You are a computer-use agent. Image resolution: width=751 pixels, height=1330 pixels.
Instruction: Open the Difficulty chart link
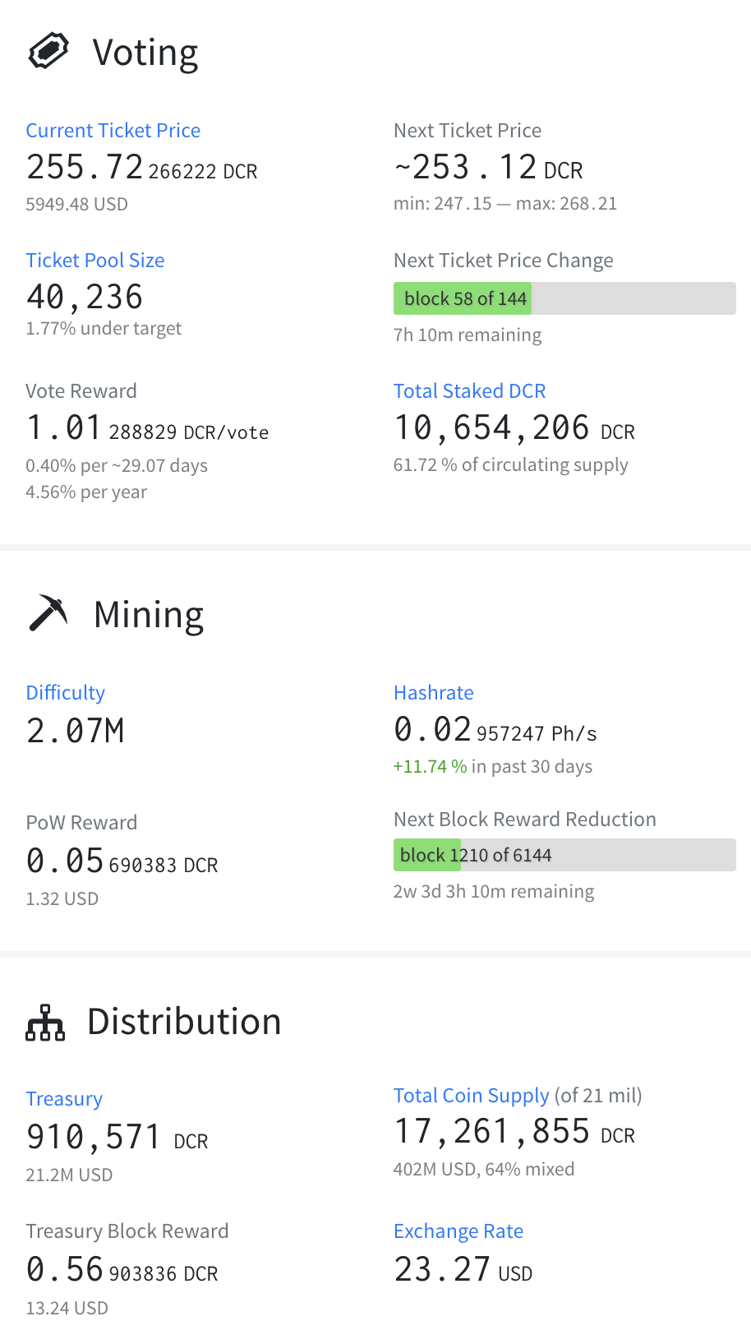[66, 693]
